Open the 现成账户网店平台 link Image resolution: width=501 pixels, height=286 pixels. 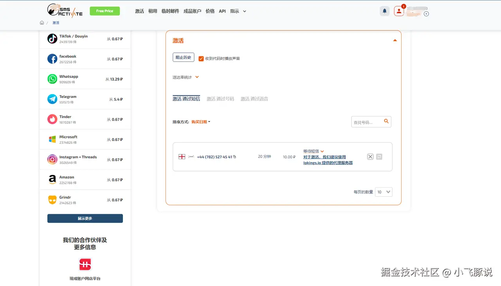pyautogui.click(x=85, y=279)
